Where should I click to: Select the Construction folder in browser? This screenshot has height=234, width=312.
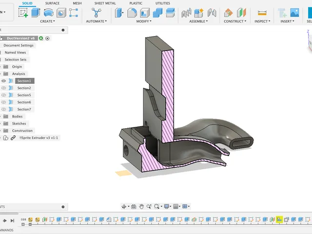click(x=22, y=131)
